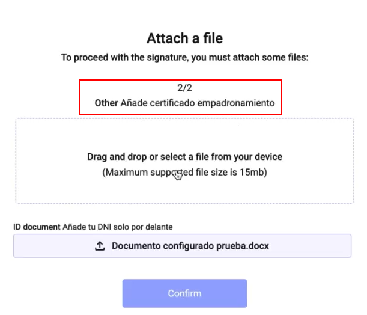
Task: Click the "2/2" step counter
Action: click(184, 88)
